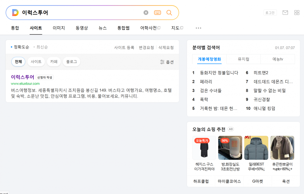Open the 귀신경찰 ranking entry
Image resolution: width=304 pixels, height=194 pixels.
click(262, 99)
